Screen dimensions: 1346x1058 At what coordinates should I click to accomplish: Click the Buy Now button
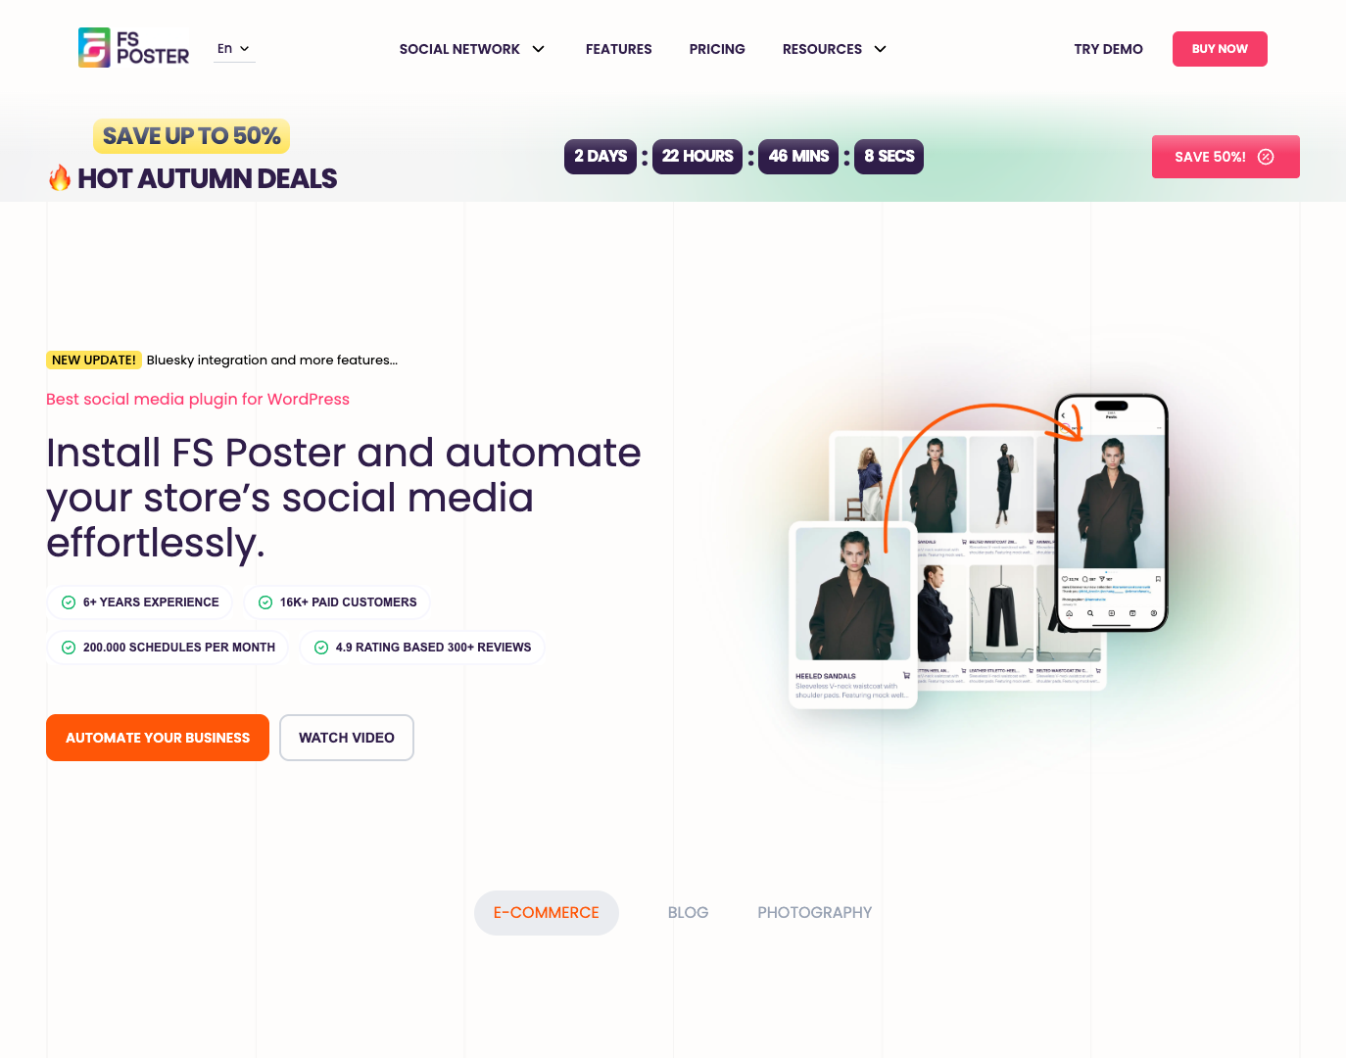click(1220, 49)
